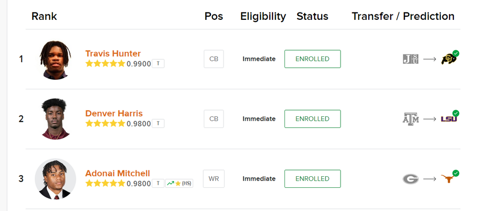Click the Texas Longhorns logo for Adonai Mitchell

(449, 179)
